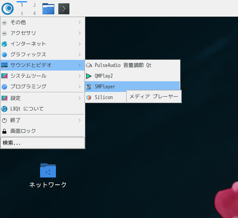Click the settings icon beside 設定
The width and height of the screenshot is (238, 218).
pyautogui.click(x=4, y=98)
